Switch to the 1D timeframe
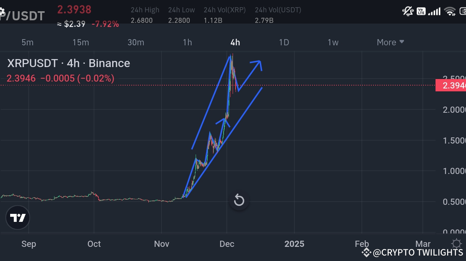The image size is (466, 261). coord(284,42)
